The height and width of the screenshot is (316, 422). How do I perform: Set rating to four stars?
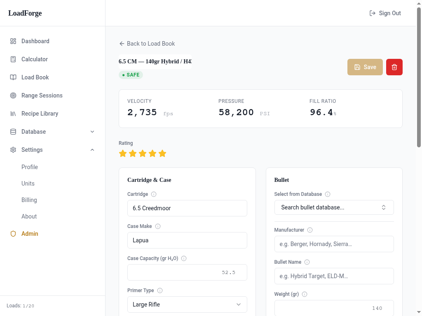point(152,153)
